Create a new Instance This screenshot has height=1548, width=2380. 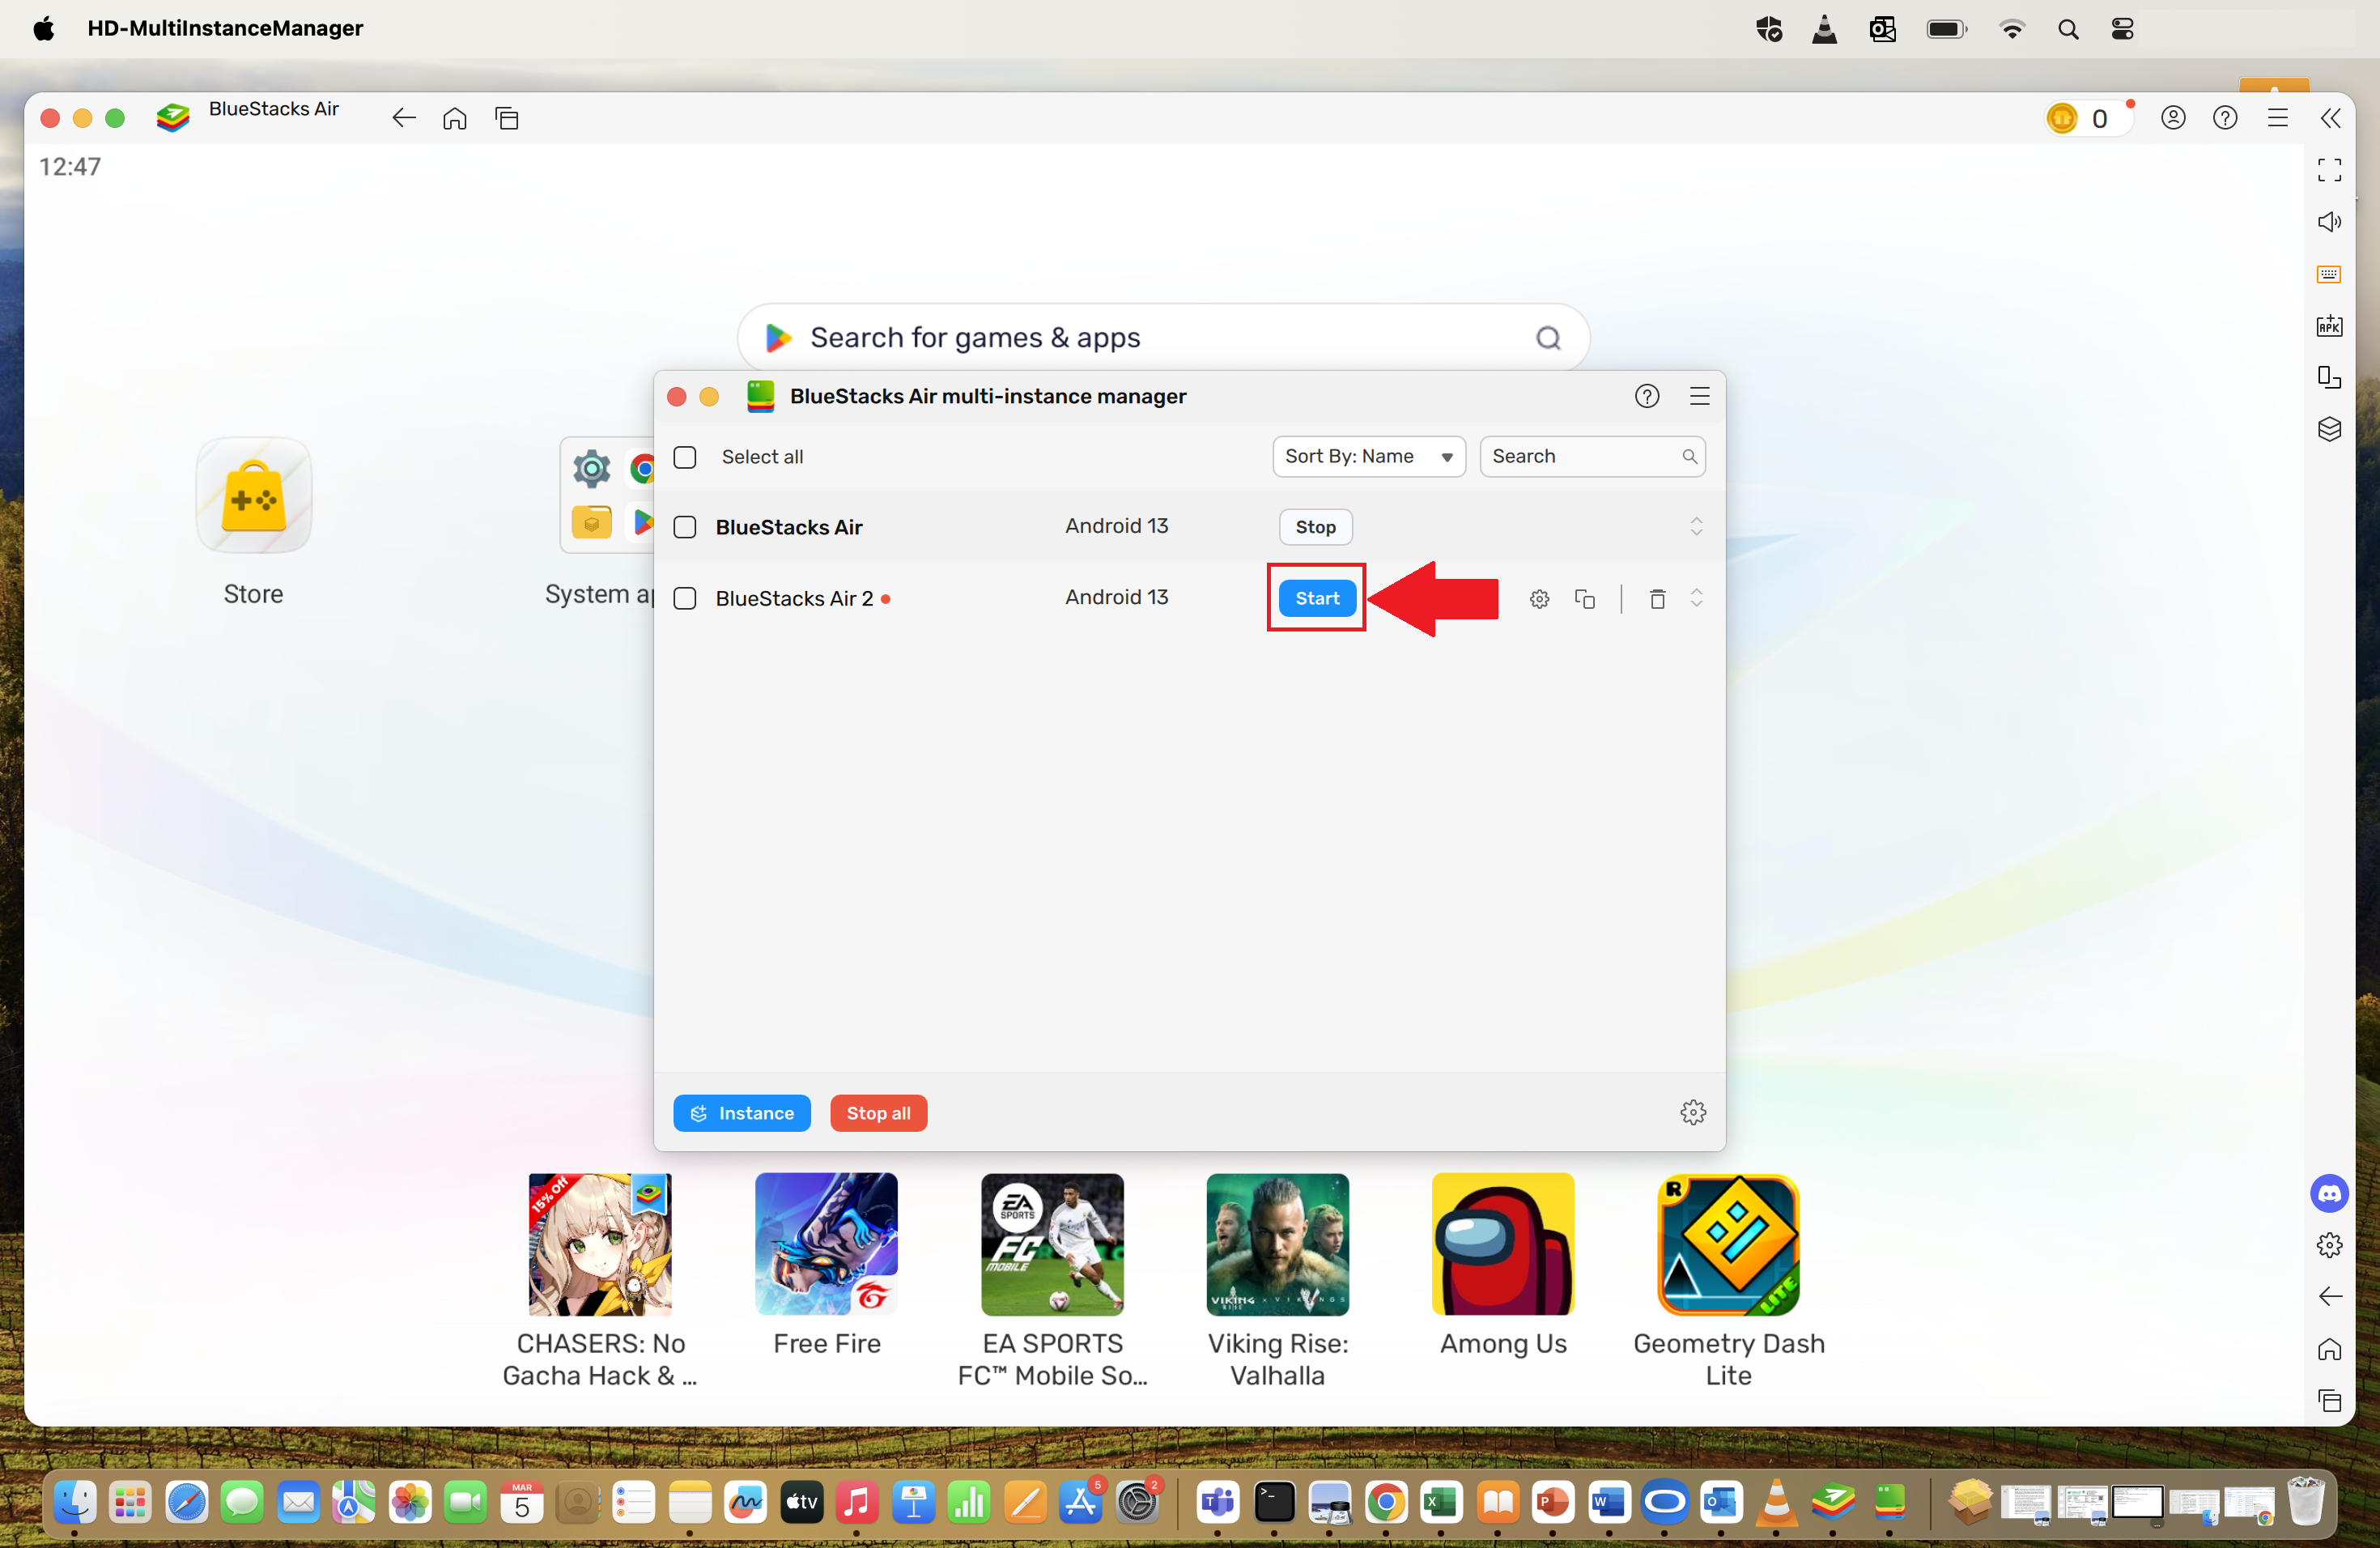(741, 1113)
